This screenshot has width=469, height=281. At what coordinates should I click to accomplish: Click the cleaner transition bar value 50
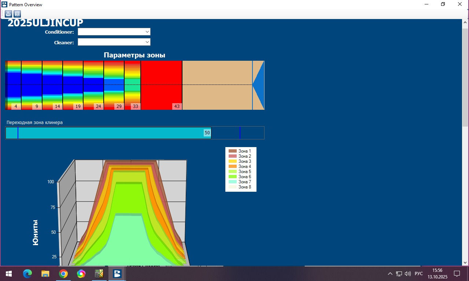click(x=207, y=133)
